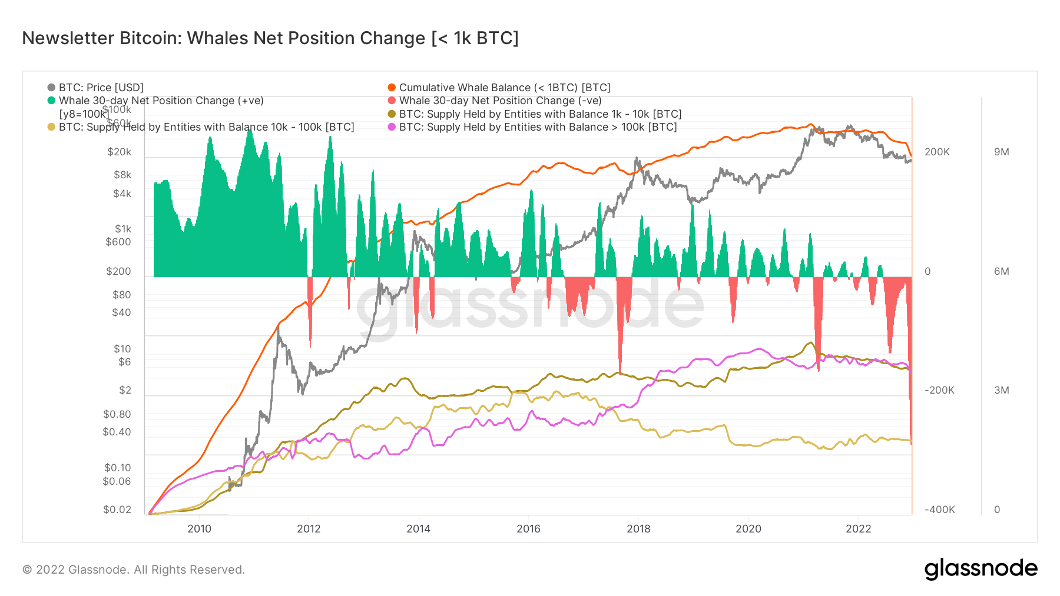1060x596 pixels.
Task: Click the 2010 x-axis year label
Action: (x=199, y=528)
